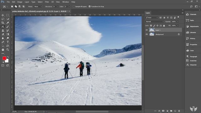The height and width of the screenshot is (113, 201).
Task: Open the tool preset picker arrow
Action: (7, 7)
